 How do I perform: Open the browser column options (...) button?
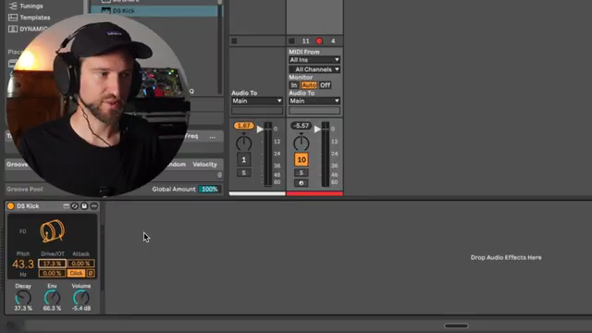tap(213, 137)
